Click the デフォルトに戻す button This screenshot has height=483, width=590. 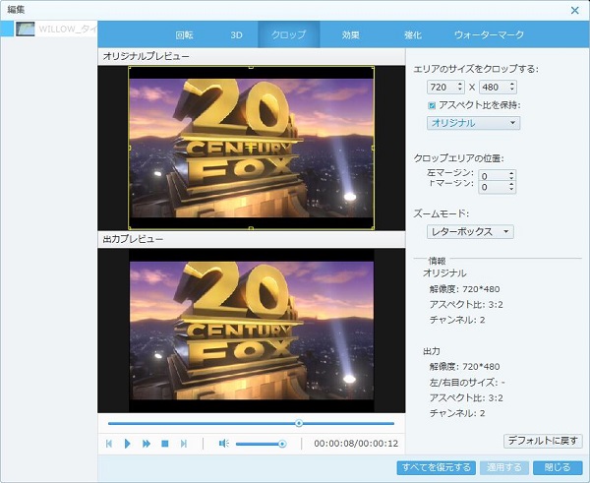(543, 441)
